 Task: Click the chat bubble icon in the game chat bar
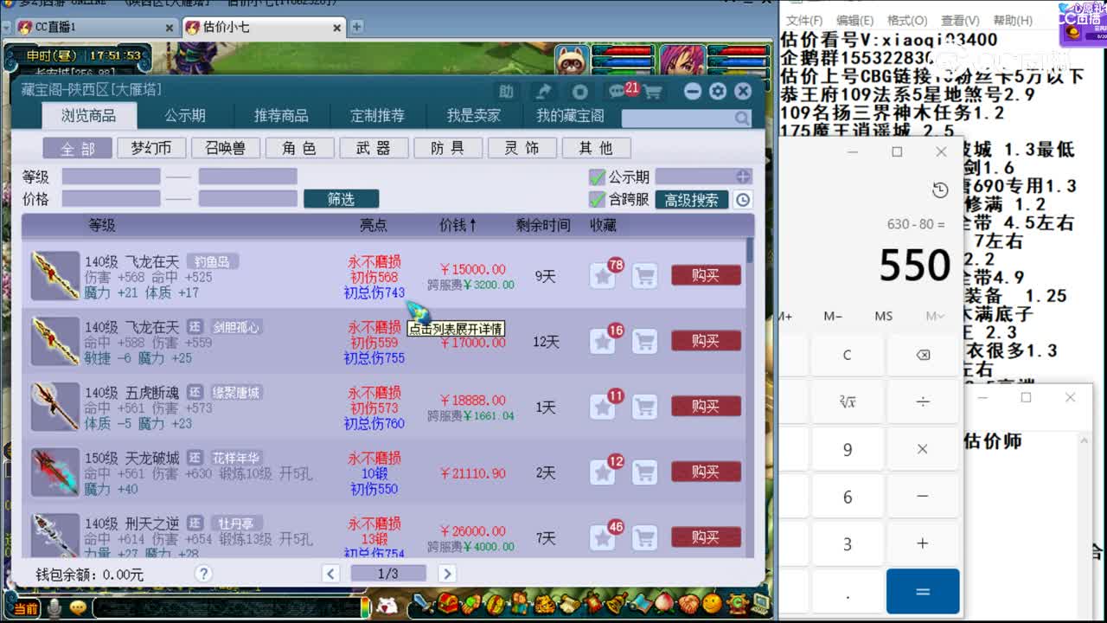point(78,608)
